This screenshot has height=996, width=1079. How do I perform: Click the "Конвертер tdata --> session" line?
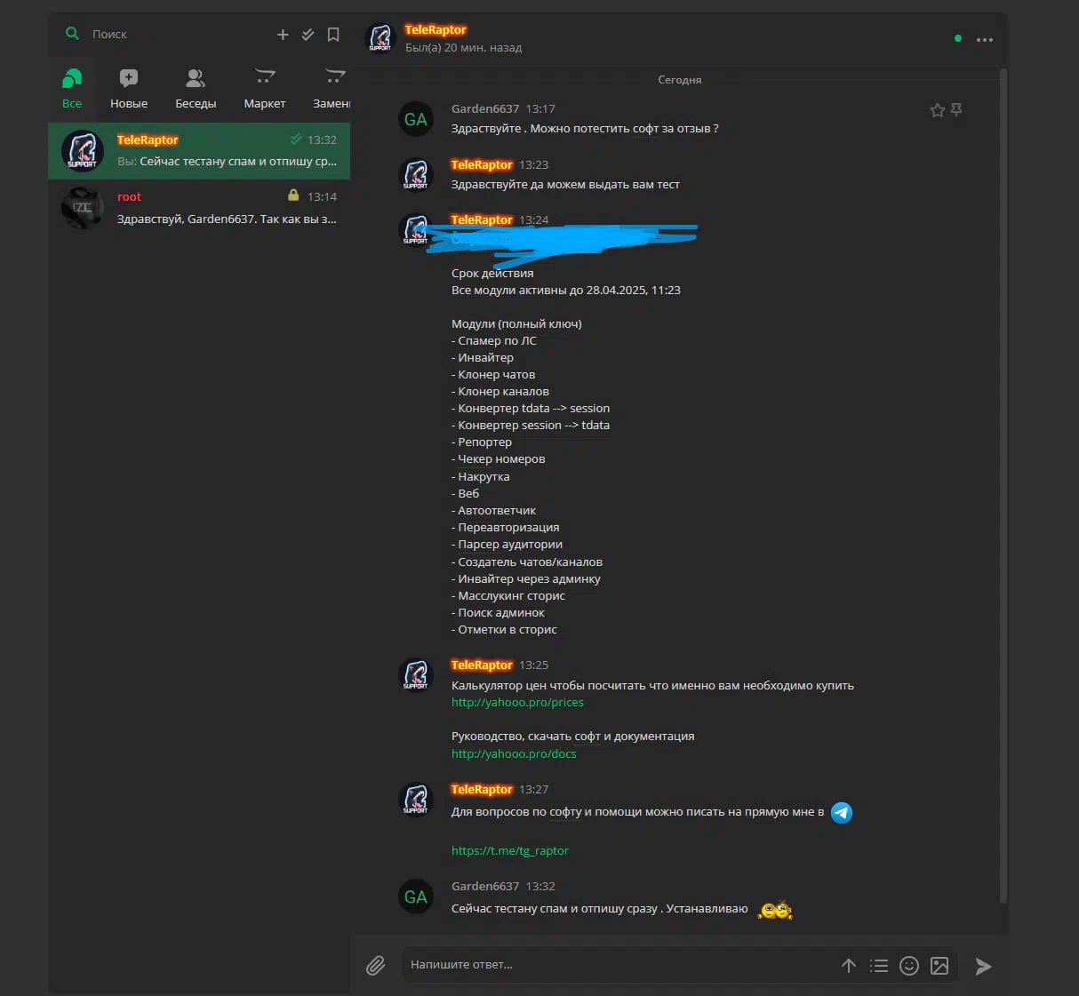pyautogui.click(x=531, y=408)
